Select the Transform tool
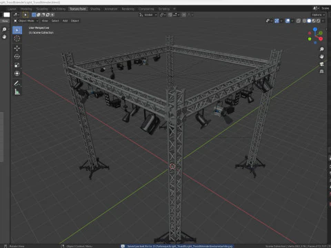The image size is (331, 248). [x=17, y=74]
